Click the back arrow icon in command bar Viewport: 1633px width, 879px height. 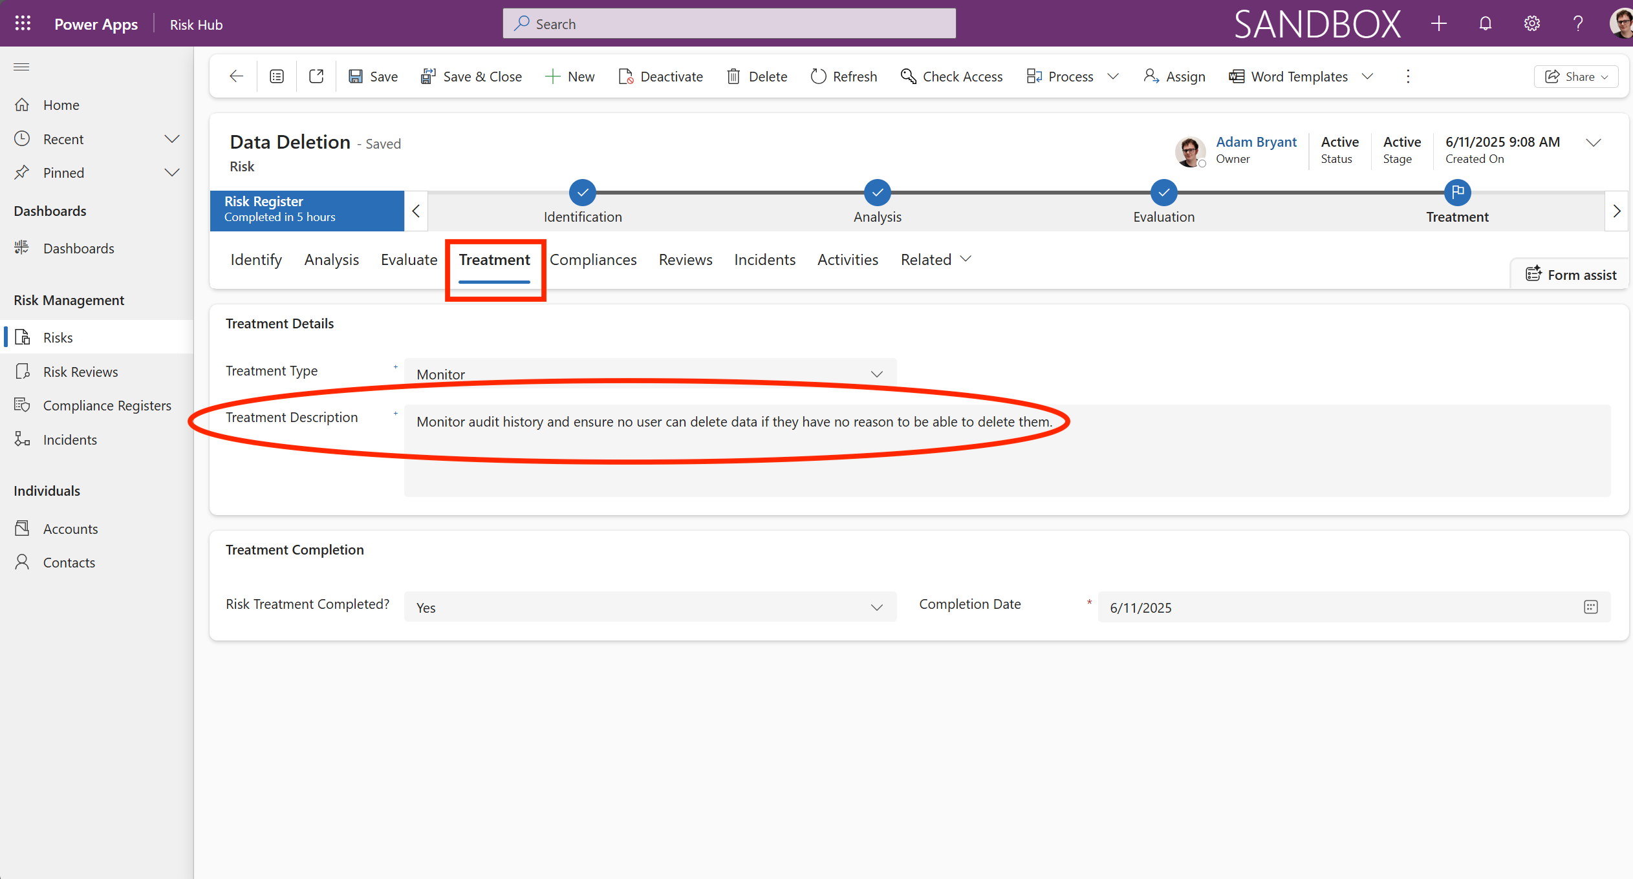[236, 76]
